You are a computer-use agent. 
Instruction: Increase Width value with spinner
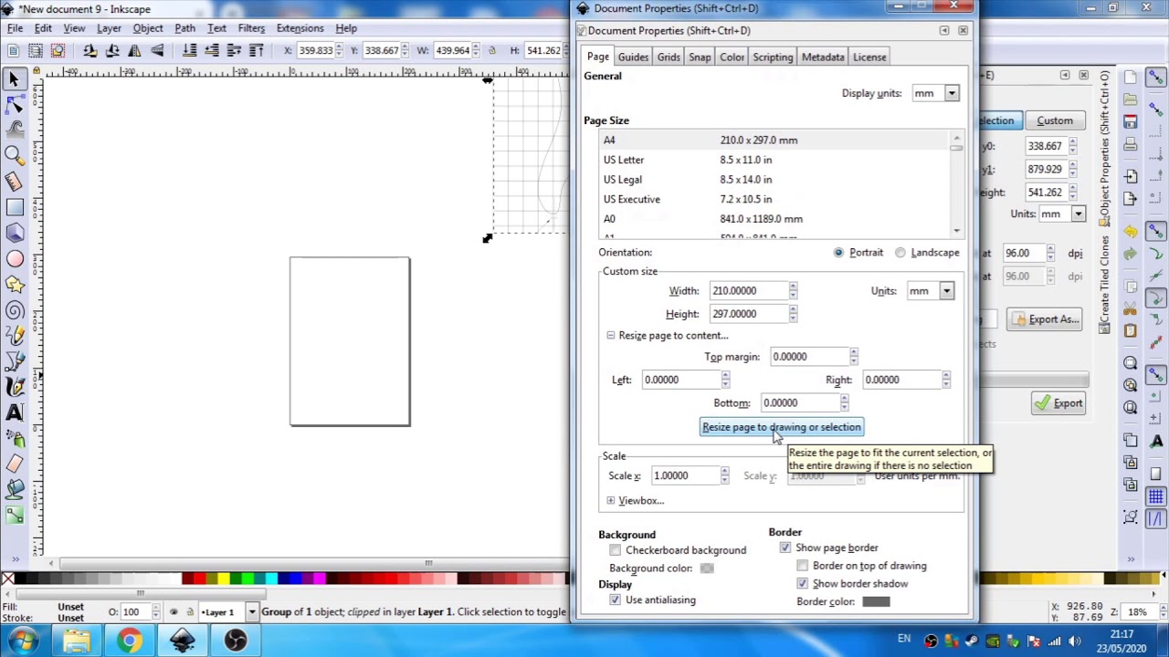(x=793, y=287)
